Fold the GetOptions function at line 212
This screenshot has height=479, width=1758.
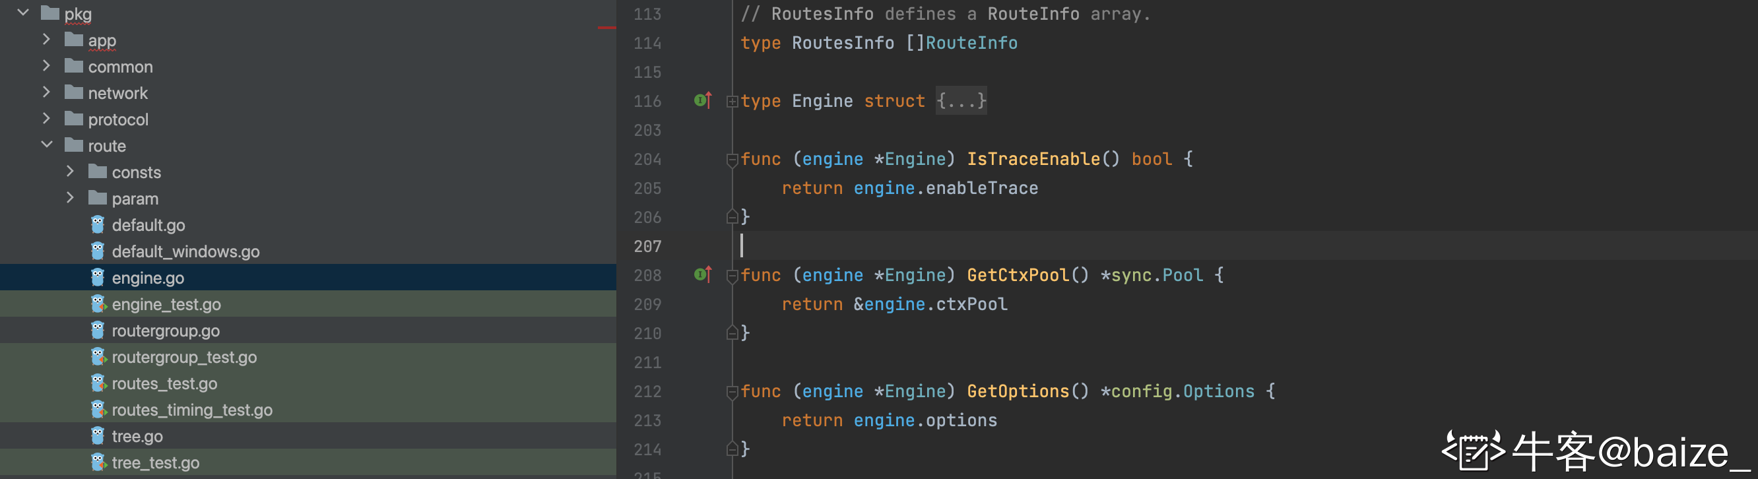732,392
